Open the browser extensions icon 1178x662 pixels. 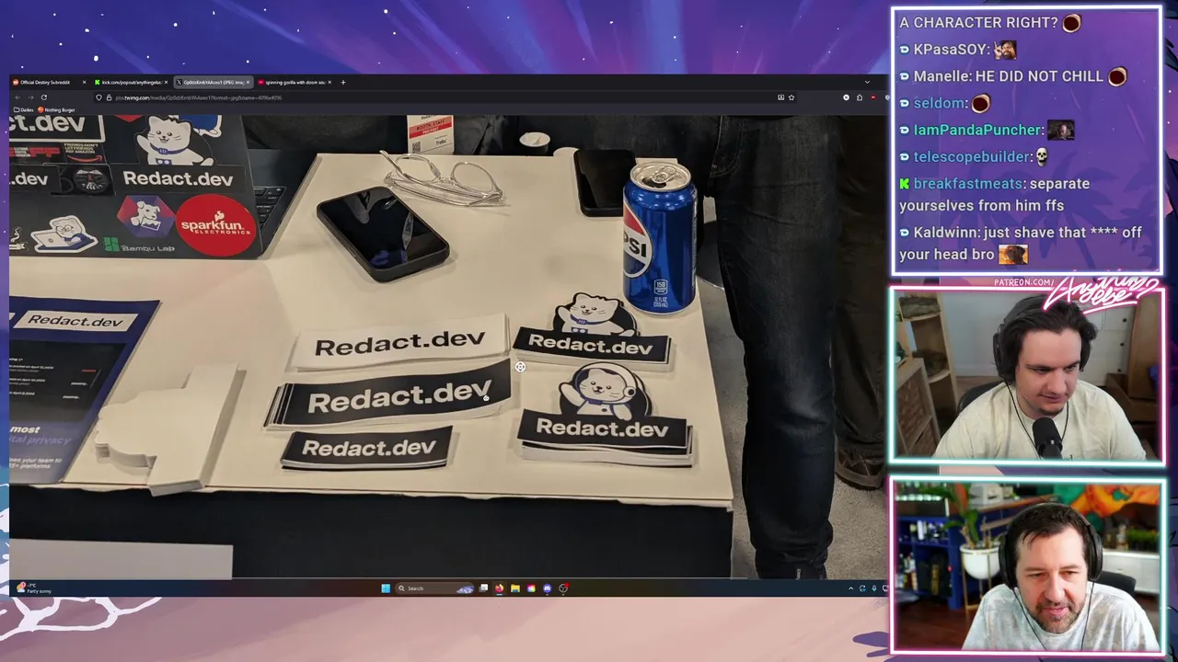coord(860,97)
